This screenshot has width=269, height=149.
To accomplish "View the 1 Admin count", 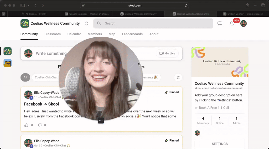I will (x=236, y=121).
